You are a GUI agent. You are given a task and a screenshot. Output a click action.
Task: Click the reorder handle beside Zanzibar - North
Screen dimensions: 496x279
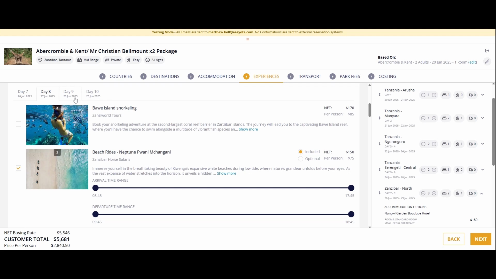379,193
